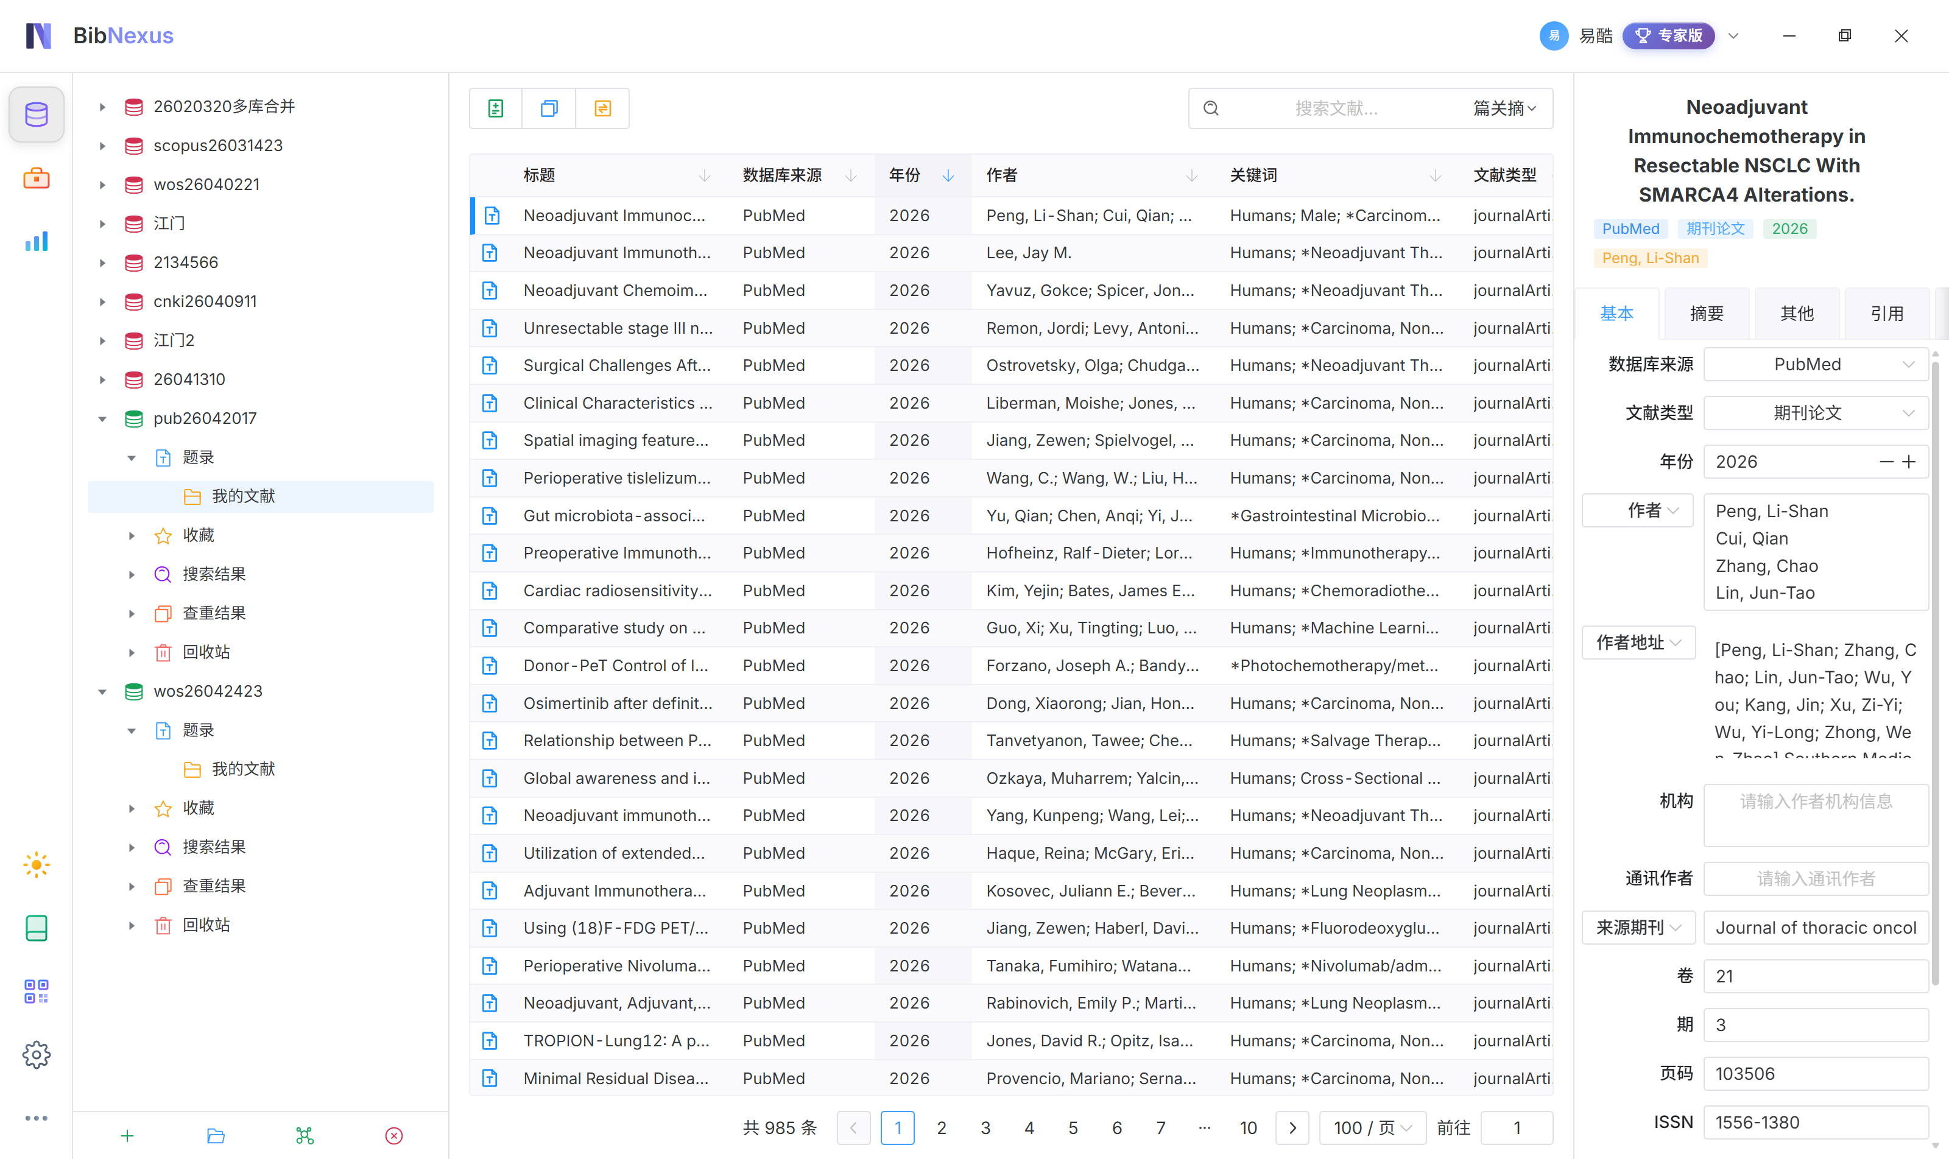The image size is (1949, 1159).
Task: Click the document icon of Lee, Jay M. row
Action: click(x=490, y=253)
